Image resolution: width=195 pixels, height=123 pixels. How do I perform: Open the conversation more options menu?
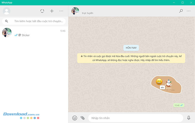click(x=189, y=11)
